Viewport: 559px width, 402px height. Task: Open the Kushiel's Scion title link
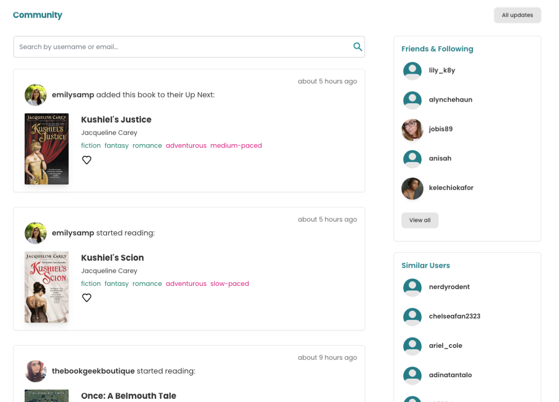coord(112,258)
